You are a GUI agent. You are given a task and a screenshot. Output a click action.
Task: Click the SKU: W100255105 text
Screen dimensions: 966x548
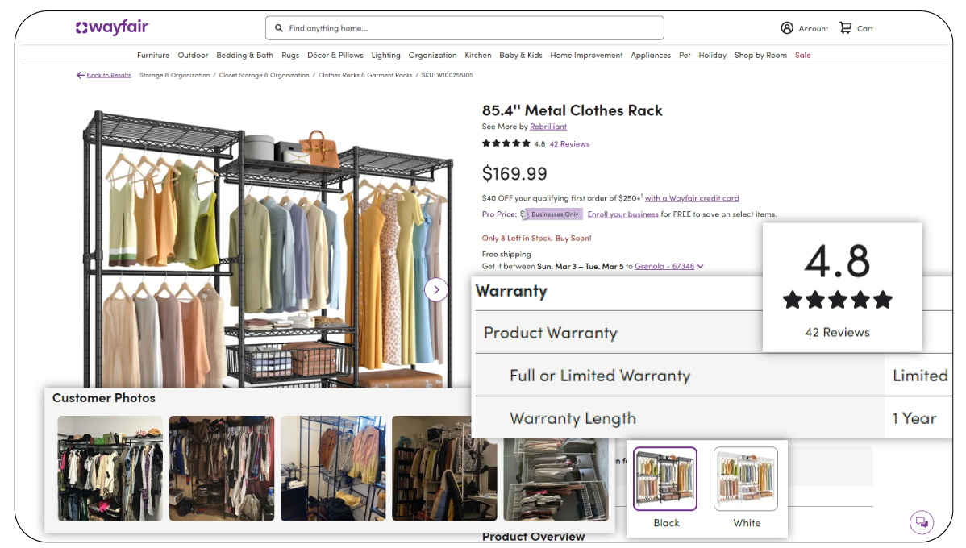(448, 75)
